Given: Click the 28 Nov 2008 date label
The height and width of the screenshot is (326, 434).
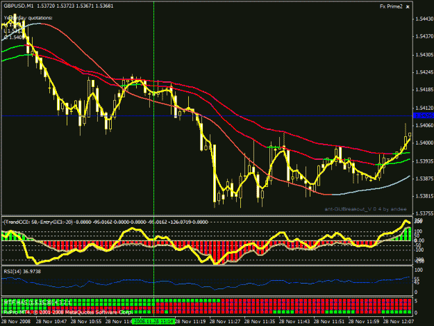Looking at the screenshot, I should pos(16,322).
